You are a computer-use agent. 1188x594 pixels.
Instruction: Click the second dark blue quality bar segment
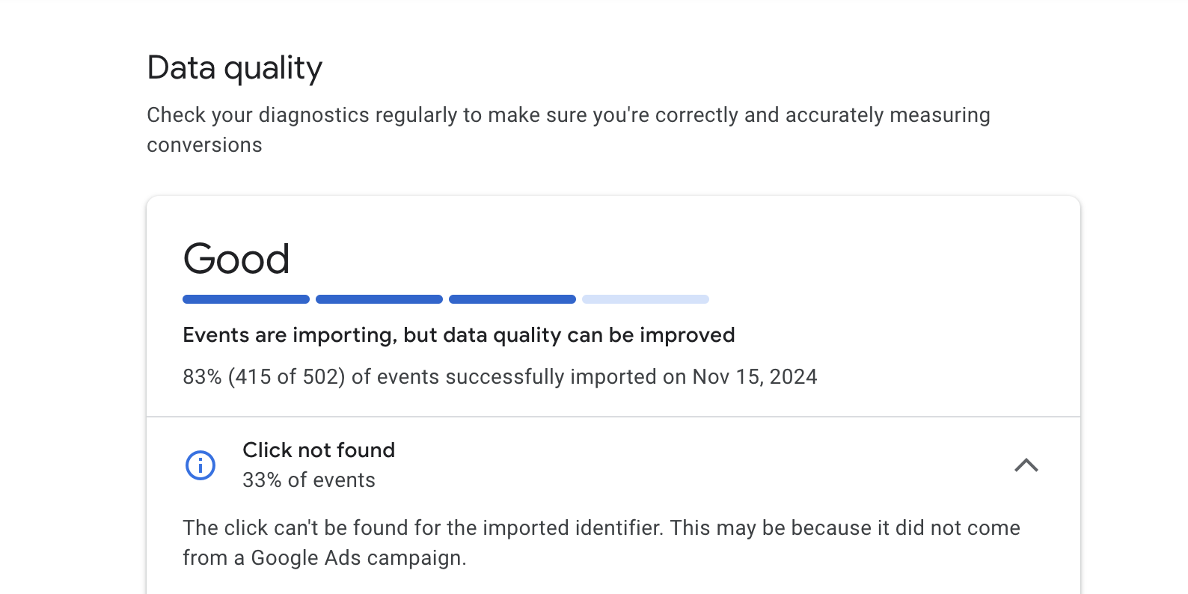379,299
